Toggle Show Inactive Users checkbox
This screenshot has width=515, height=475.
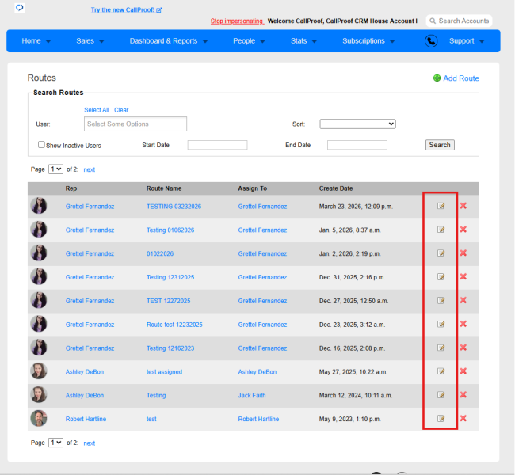click(41, 145)
